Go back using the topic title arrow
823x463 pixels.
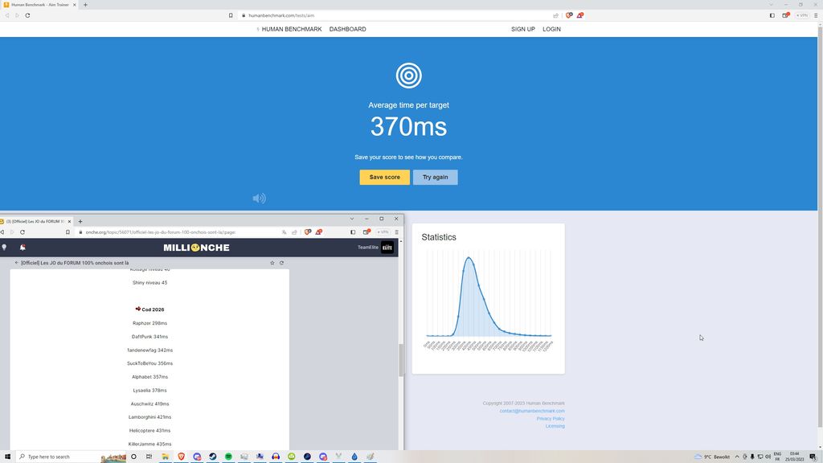(17, 263)
